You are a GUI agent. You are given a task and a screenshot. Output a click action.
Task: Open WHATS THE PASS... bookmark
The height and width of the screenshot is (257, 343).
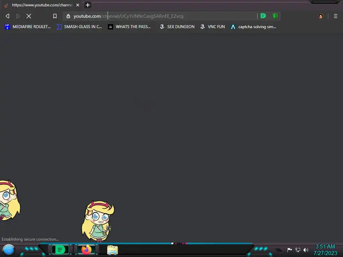(129, 27)
